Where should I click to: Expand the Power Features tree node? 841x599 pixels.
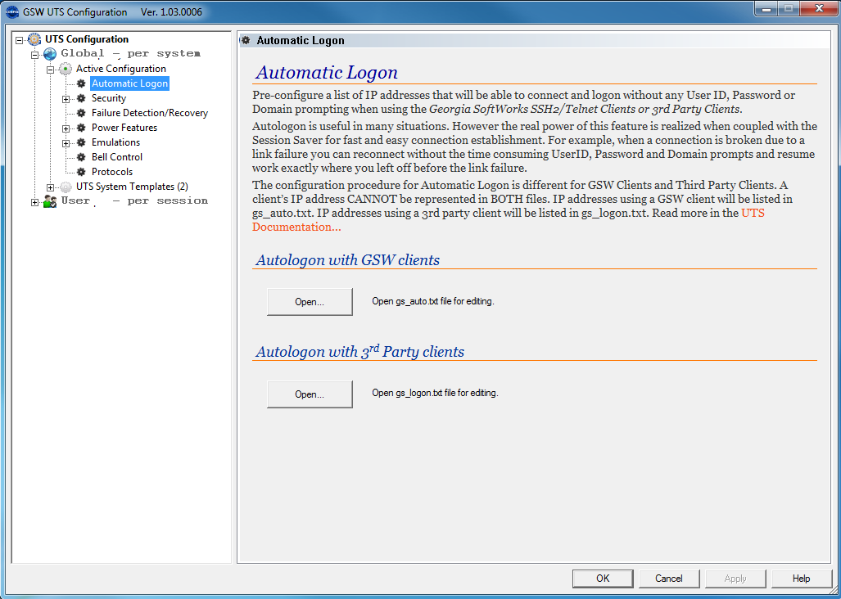point(66,128)
